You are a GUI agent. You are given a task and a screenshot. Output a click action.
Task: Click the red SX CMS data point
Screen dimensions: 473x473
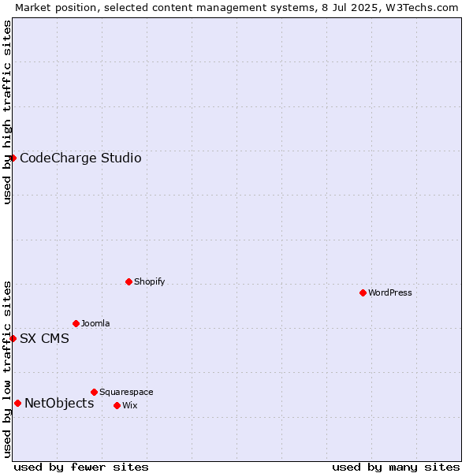pyautogui.click(x=13, y=338)
